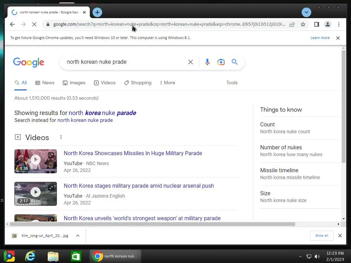Open the Chrome side panel
Screen dimensions: 351x263
316,24
